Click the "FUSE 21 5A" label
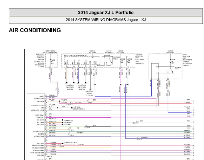 click(x=130, y=61)
